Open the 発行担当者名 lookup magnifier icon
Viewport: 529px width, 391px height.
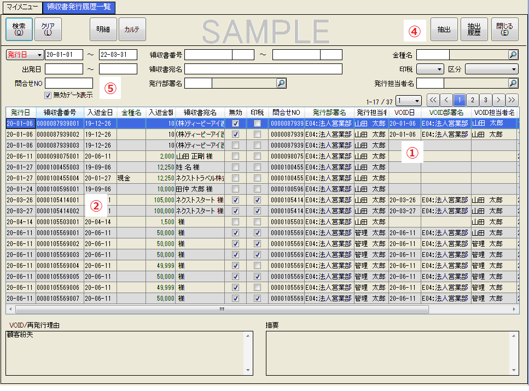(x=513, y=83)
